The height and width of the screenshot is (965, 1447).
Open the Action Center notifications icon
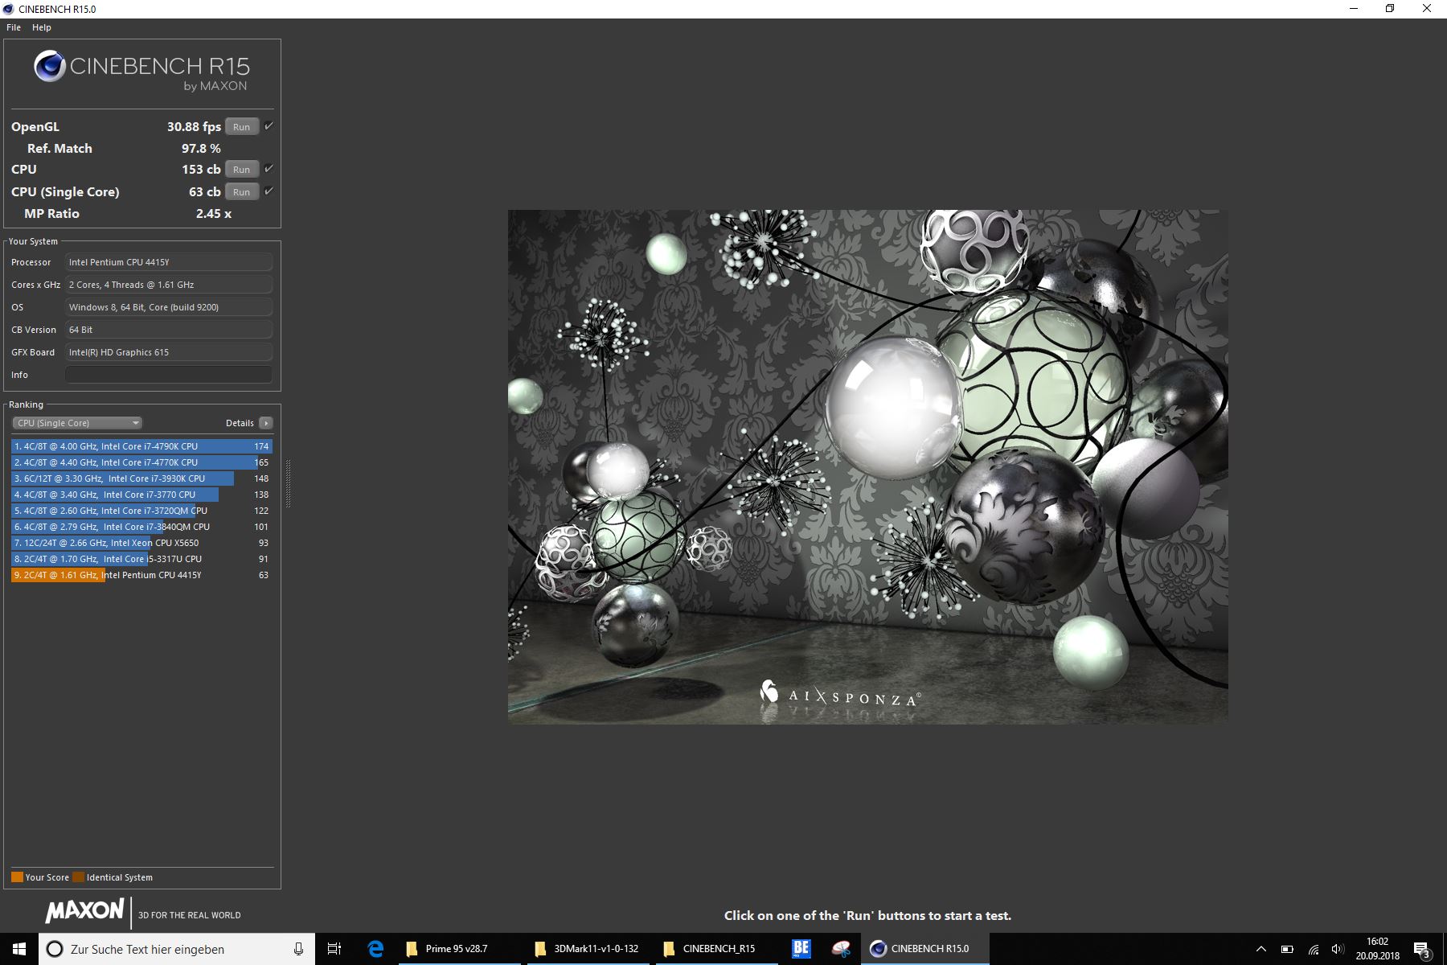coord(1421,950)
